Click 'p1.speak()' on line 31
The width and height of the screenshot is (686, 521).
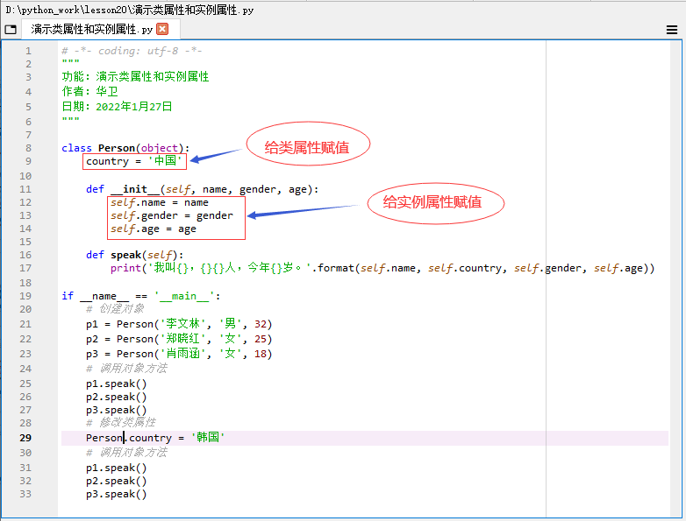tap(117, 468)
